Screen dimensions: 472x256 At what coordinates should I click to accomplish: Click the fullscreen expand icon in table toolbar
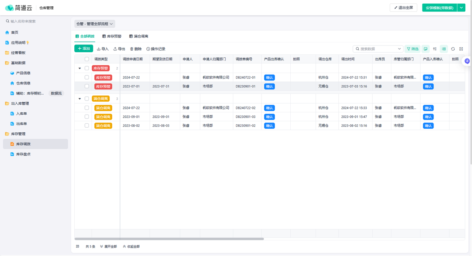click(x=461, y=49)
